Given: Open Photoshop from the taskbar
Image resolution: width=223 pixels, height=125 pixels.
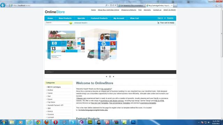Looking at the screenshot, I should pos(133,122).
